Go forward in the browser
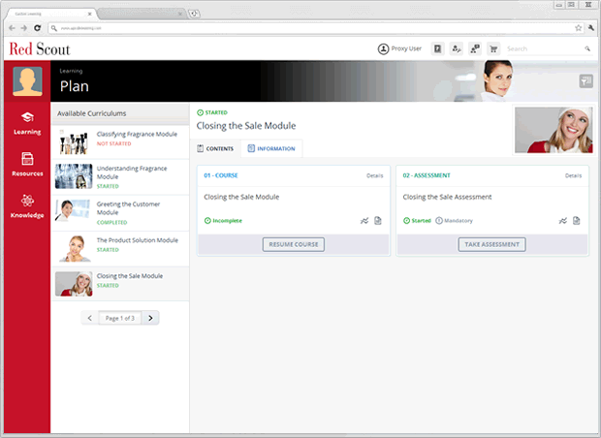Screen dimensions: 601x438 point(24,28)
